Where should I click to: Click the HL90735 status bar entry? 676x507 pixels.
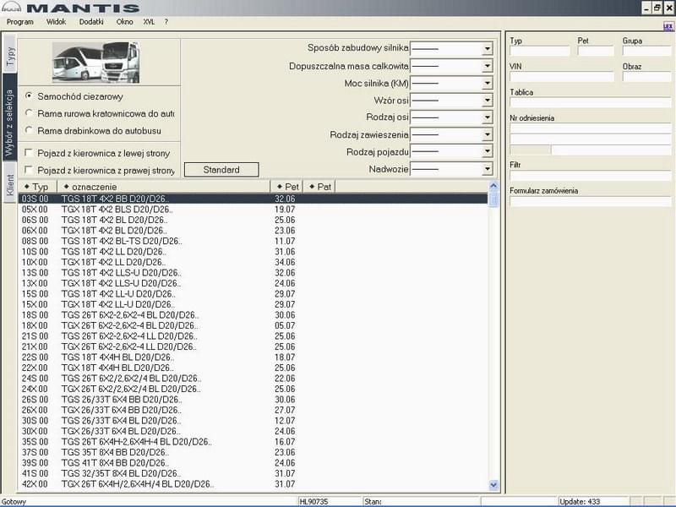click(x=330, y=501)
